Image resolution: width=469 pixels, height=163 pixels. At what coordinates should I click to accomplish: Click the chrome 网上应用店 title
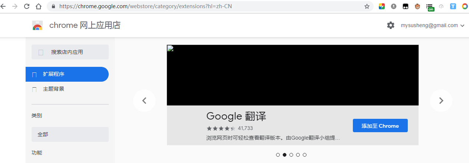point(85,25)
